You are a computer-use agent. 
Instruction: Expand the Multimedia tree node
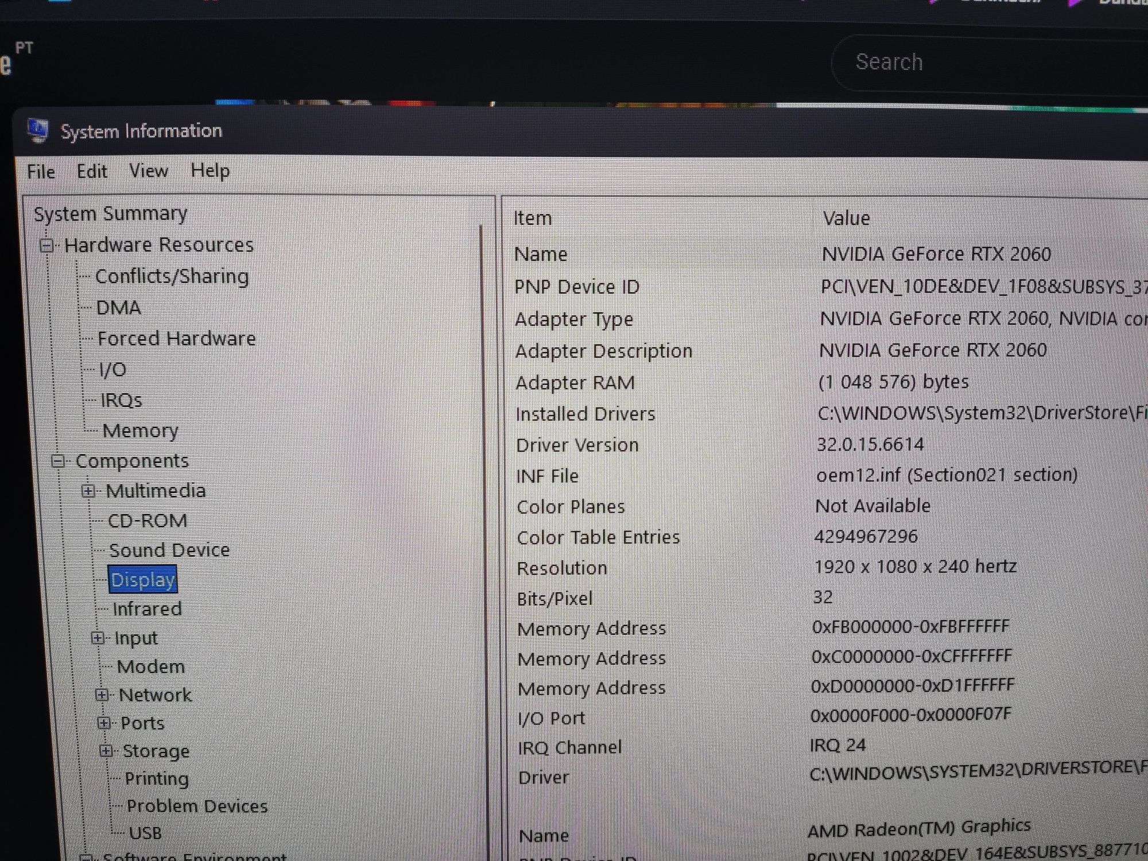88,491
